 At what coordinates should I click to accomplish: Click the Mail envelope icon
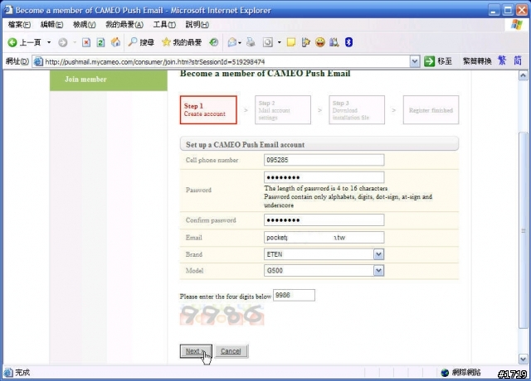click(x=232, y=42)
